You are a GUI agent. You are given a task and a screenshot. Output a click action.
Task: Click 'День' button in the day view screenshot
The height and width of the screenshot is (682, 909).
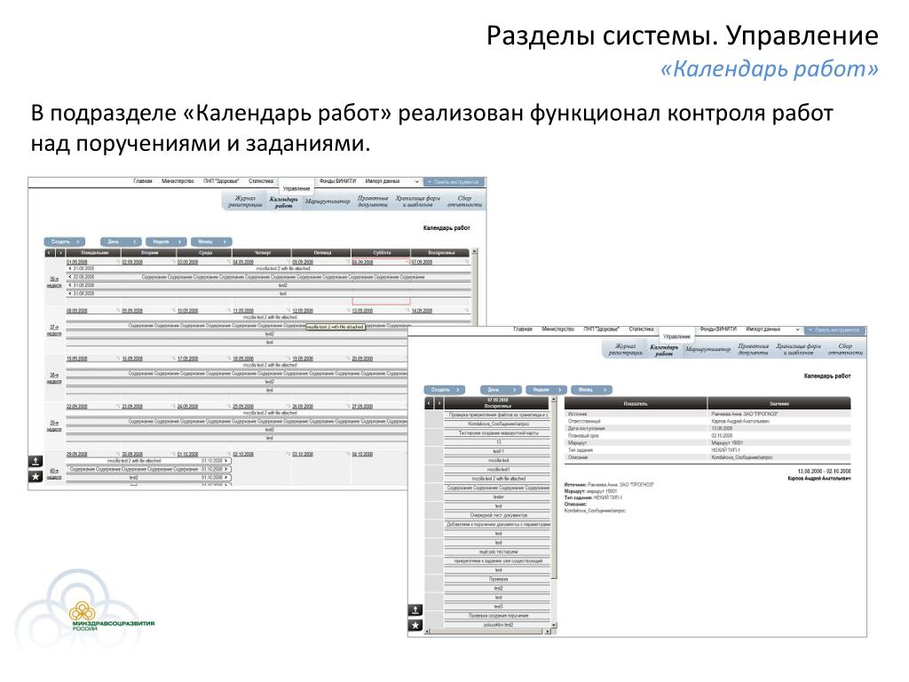pyautogui.click(x=501, y=390)
